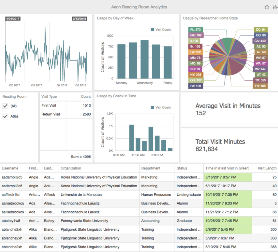The width and height of the screenshot is (278, 252).
Task: Select the FL: 373 state label
Action: pos(195,30)
